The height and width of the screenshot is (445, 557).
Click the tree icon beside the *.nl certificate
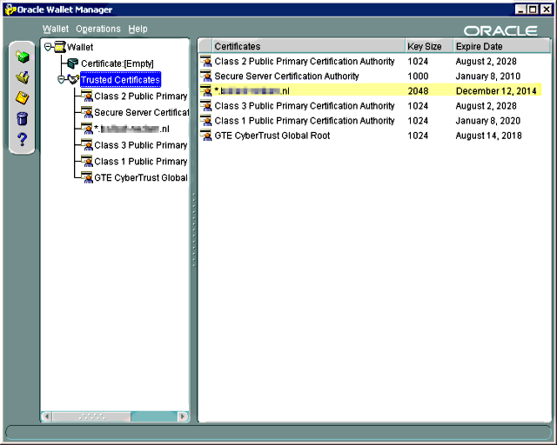click(87, 129)
